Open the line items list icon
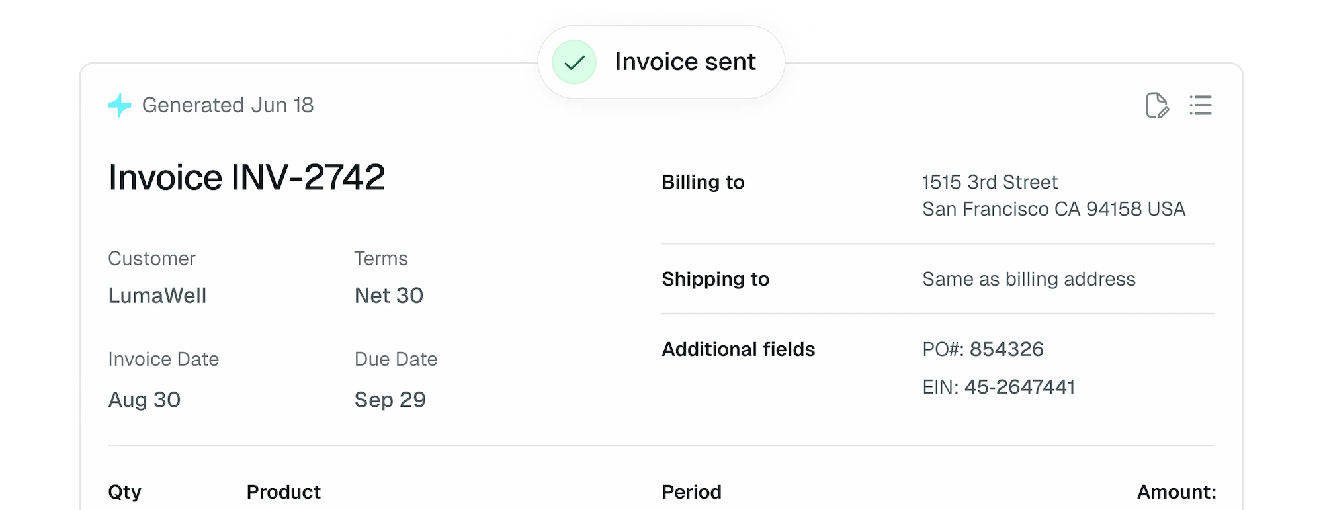 pyautogui.click(x=1201, y=106)
